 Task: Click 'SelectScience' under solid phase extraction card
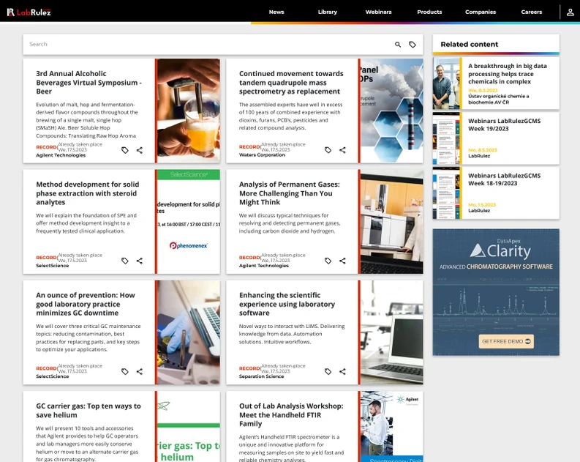click(x=52, y=266)
